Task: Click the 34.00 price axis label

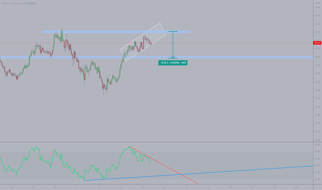Action: point(318,74)
